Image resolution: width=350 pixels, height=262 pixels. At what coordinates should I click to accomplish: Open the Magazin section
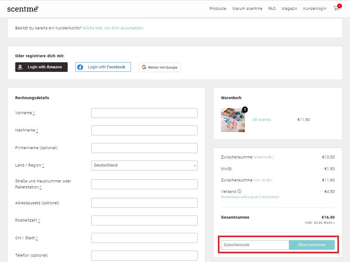click(289, 8)
